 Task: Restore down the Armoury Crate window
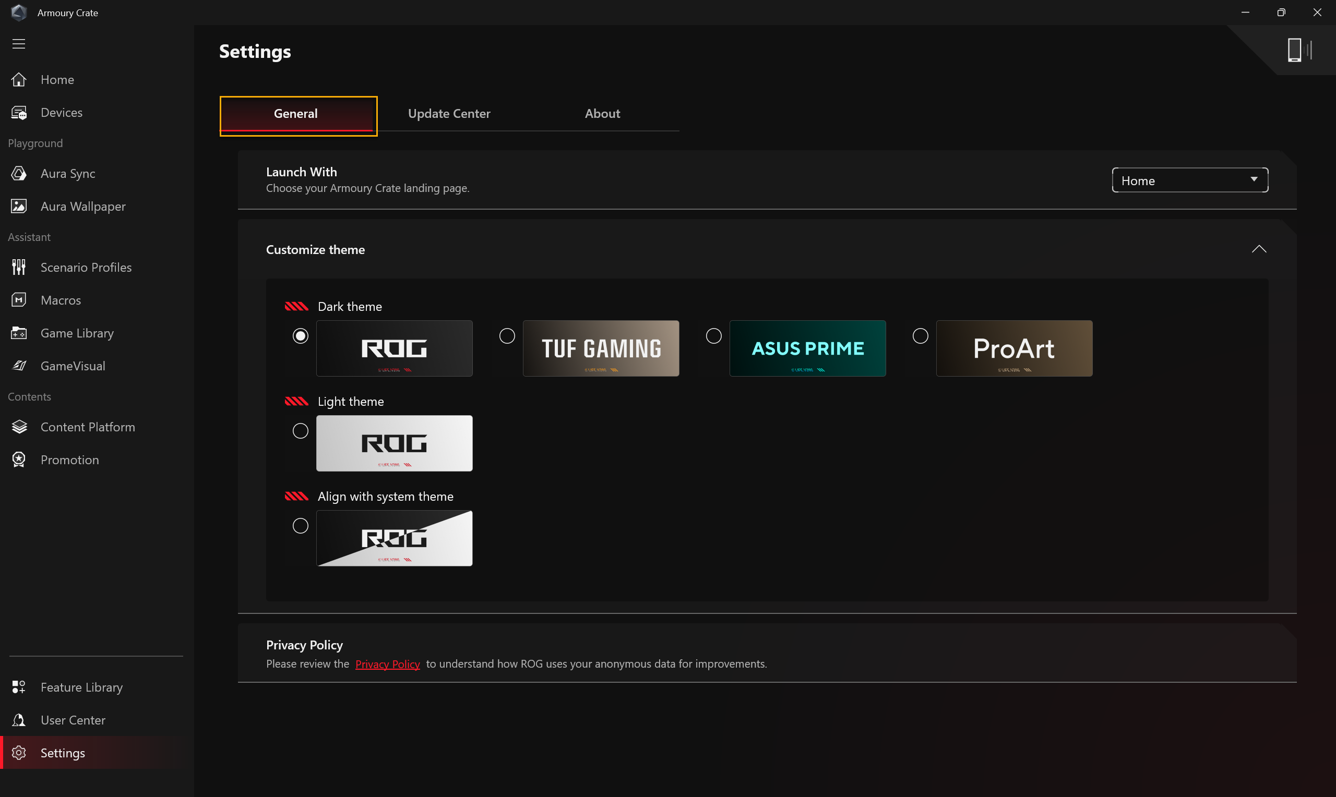pyautogui.click(x=1281, y=13)
